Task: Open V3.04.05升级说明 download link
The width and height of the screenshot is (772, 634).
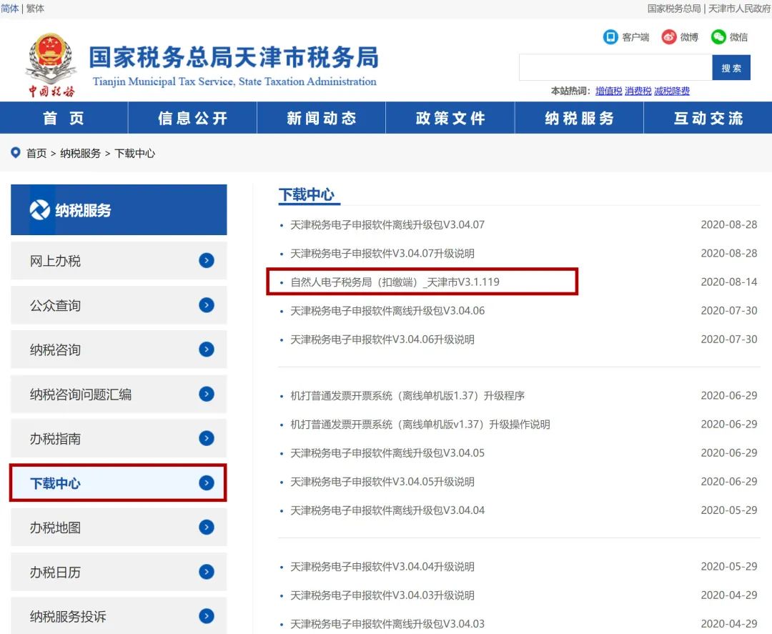Action: point(382,482)
